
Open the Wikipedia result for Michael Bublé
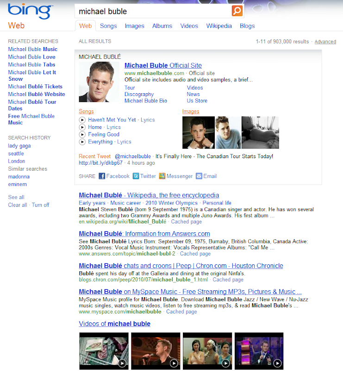pos(149,195)
